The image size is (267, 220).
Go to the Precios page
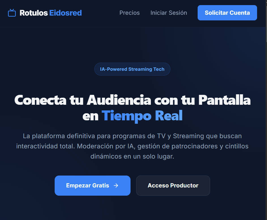coord(129,13)
